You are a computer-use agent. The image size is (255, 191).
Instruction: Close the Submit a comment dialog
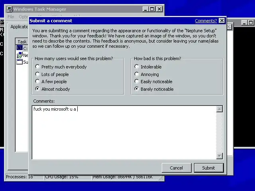click(x=222, y=21)
